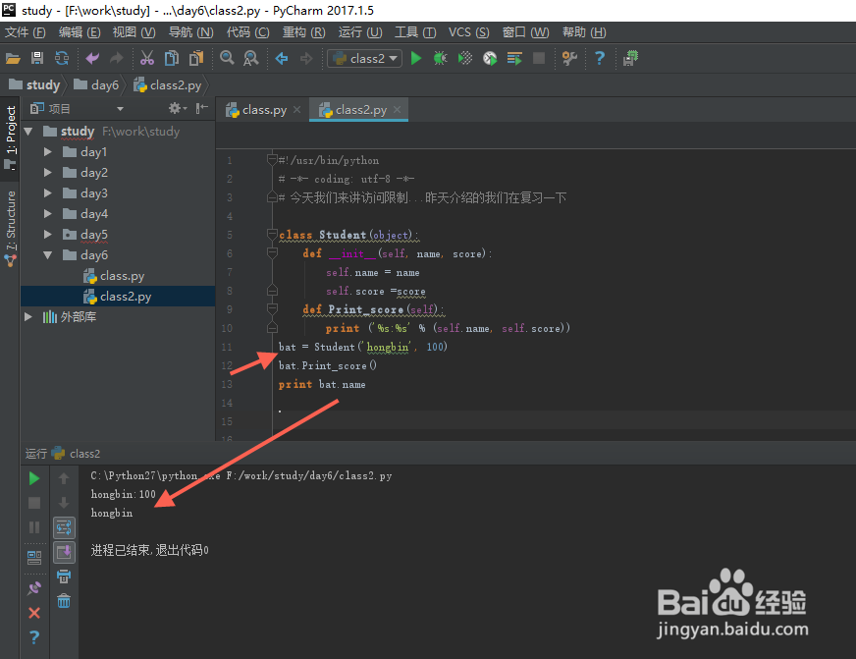Image resolution: width=856 pixels, height=659 pixels.
Task: Click class2.py in the breadcrumb bar
Action: pyautogui.click(x=168, y=84)
